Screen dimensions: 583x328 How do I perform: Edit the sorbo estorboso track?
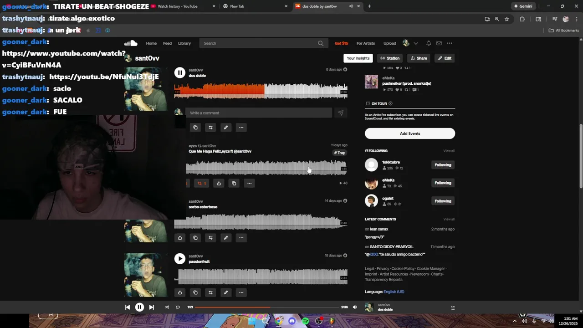tap(225, 238)
